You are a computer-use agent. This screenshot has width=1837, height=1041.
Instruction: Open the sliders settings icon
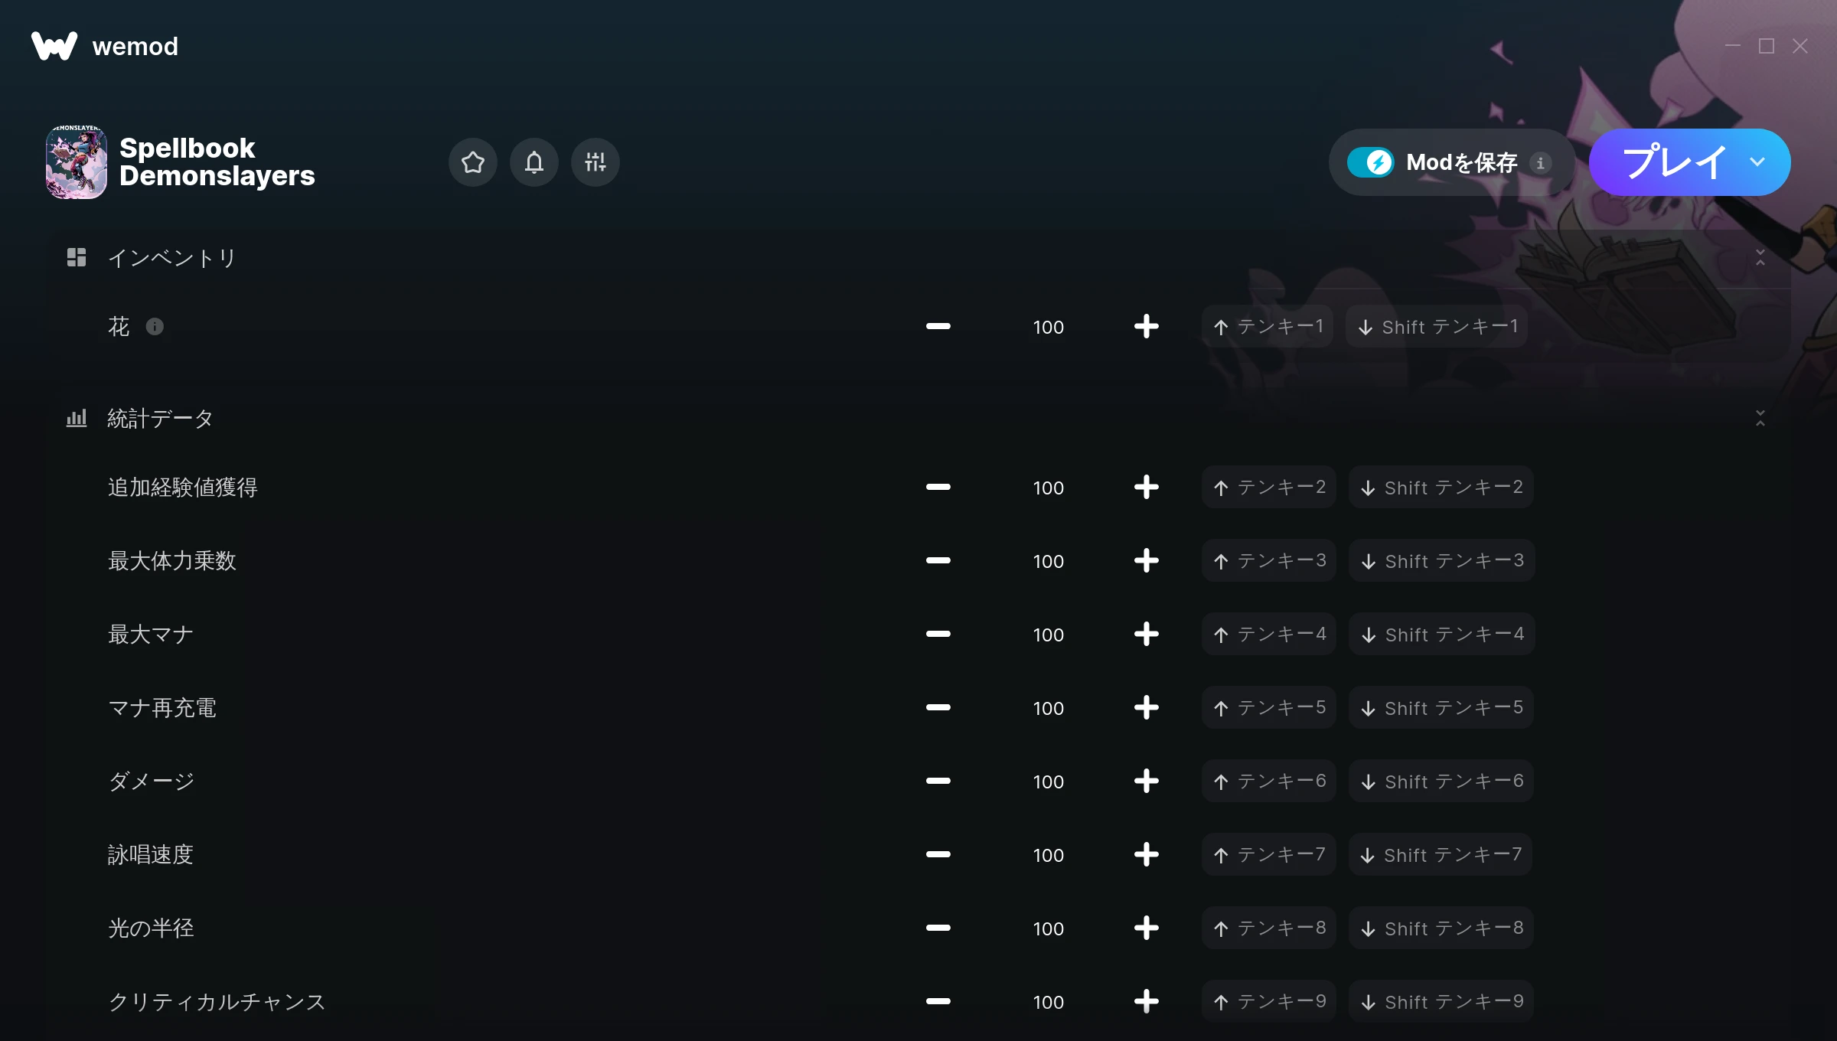pyautogui.click(x=595, y=162)
